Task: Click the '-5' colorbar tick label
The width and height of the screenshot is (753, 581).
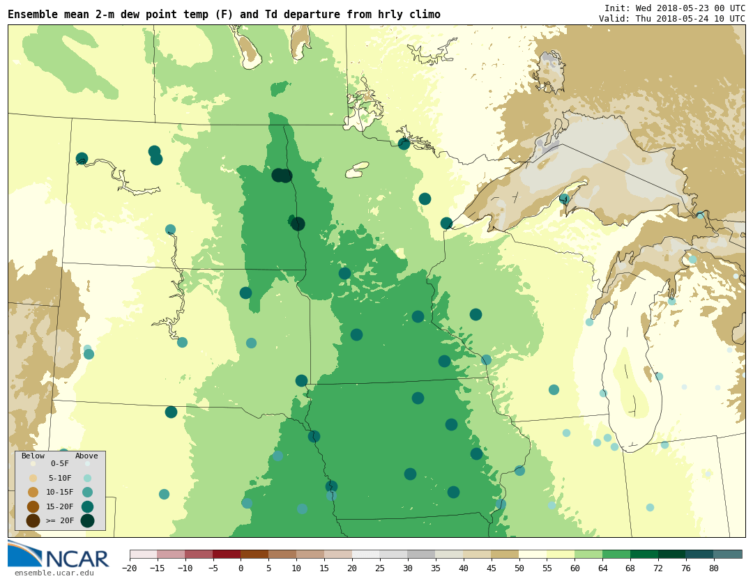Action: [213, 568]
